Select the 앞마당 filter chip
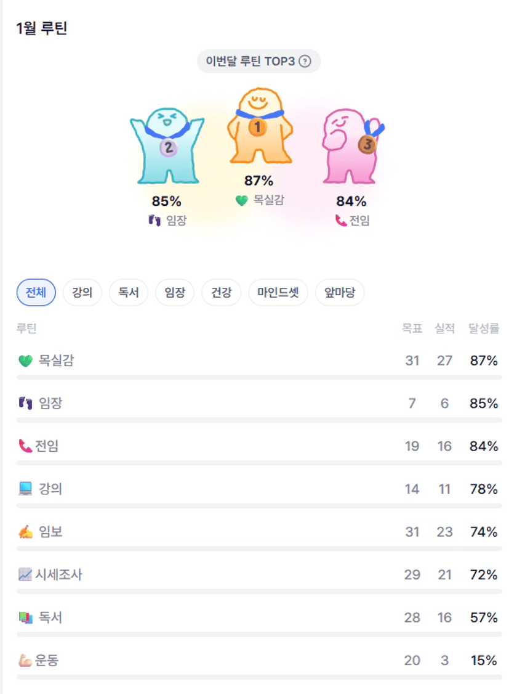509x694 pixels. [x=340, y=293]
